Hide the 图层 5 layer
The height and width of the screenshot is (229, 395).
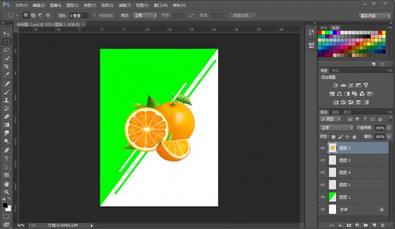(323, 161)
